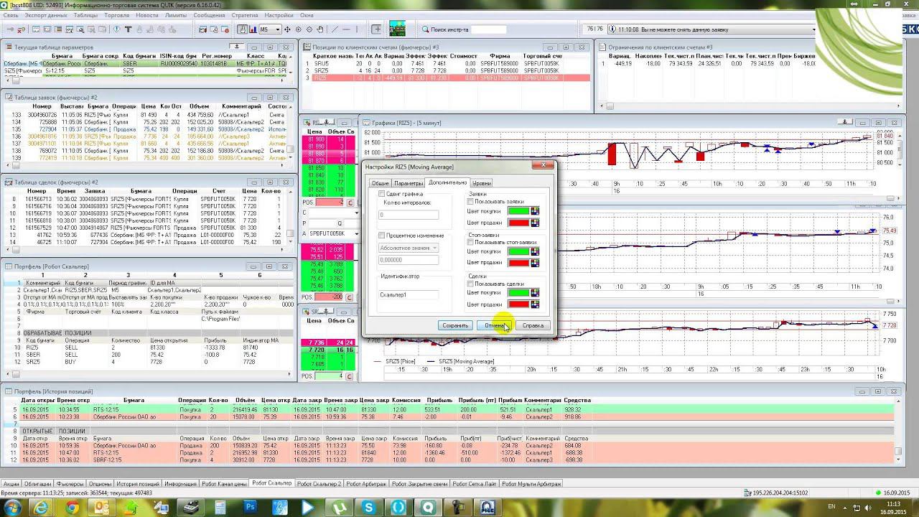919x517 pixels.
Task: Open the Торговля menu
Action: (x=117, y=14)
